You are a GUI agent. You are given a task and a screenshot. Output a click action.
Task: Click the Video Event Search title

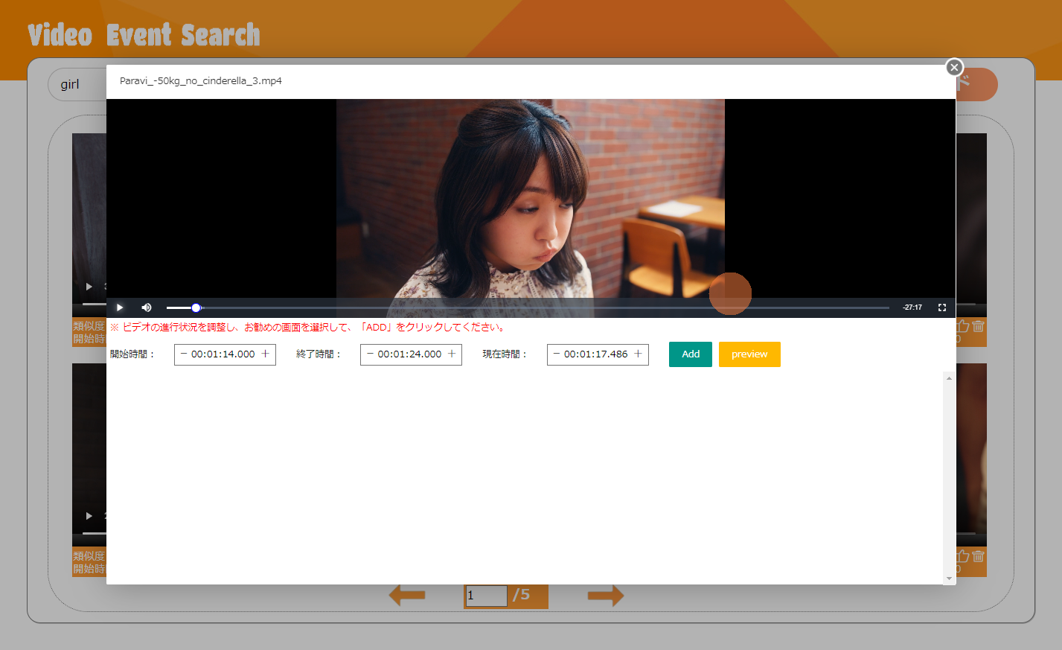tap(144, 35)
